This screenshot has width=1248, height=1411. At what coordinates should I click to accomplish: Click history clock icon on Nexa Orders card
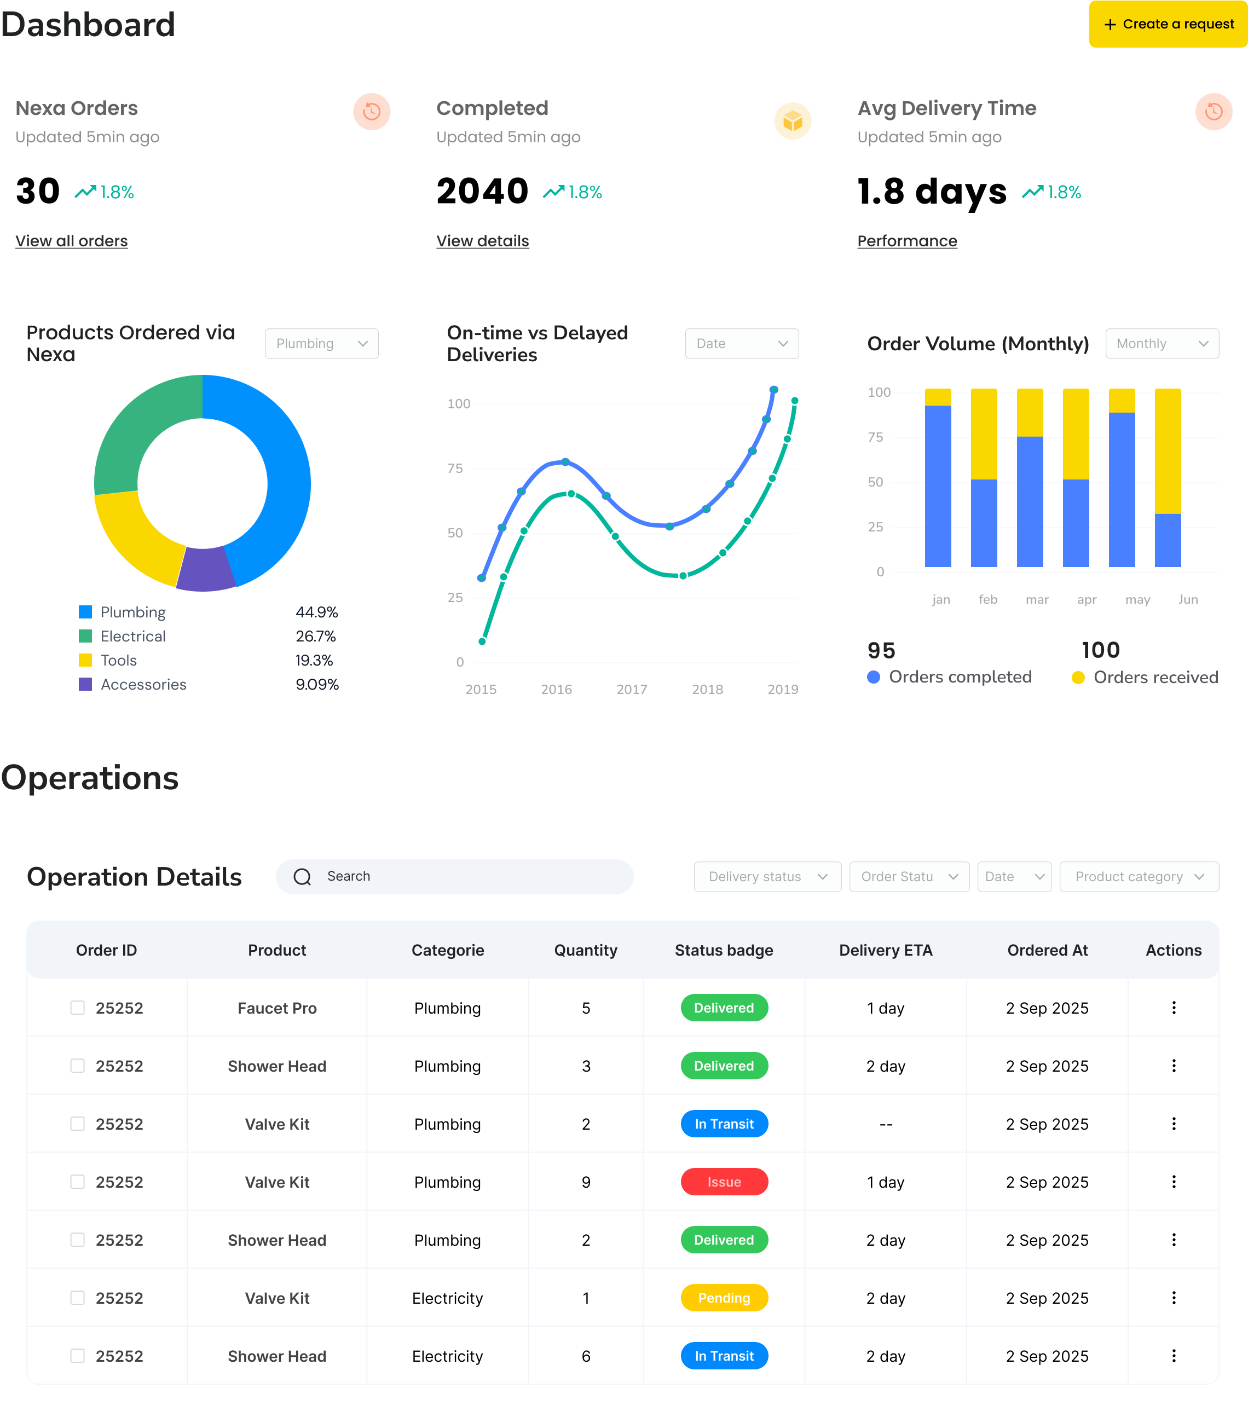point(371,112)
